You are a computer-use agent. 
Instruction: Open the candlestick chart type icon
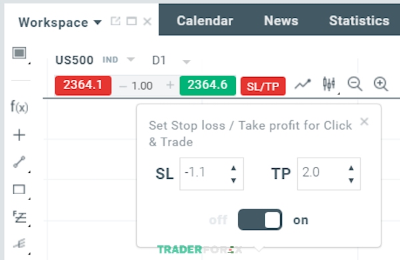(x=329, y=84)
